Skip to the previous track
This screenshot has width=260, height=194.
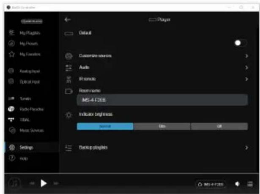32,183
